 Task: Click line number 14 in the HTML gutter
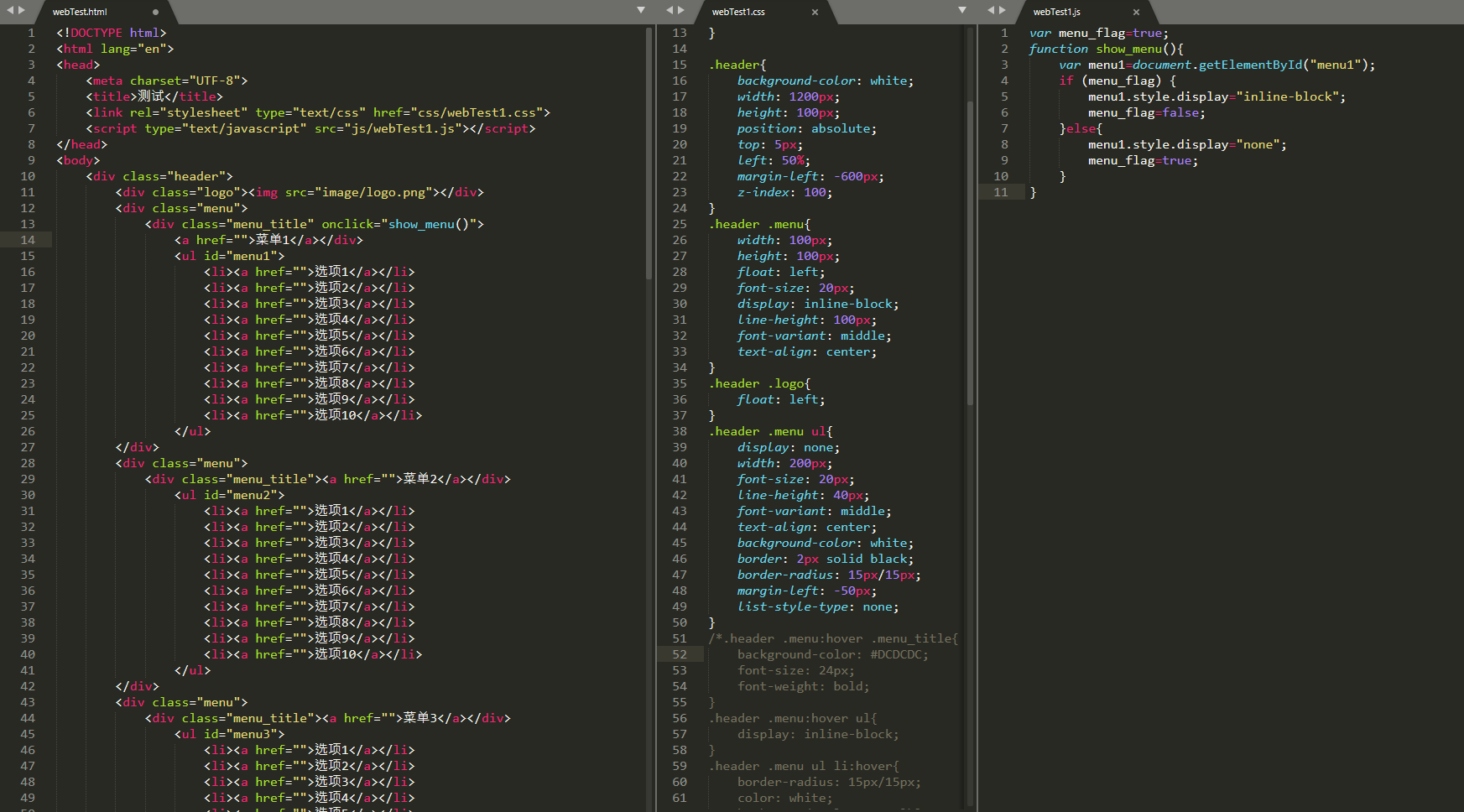point(28,240)
